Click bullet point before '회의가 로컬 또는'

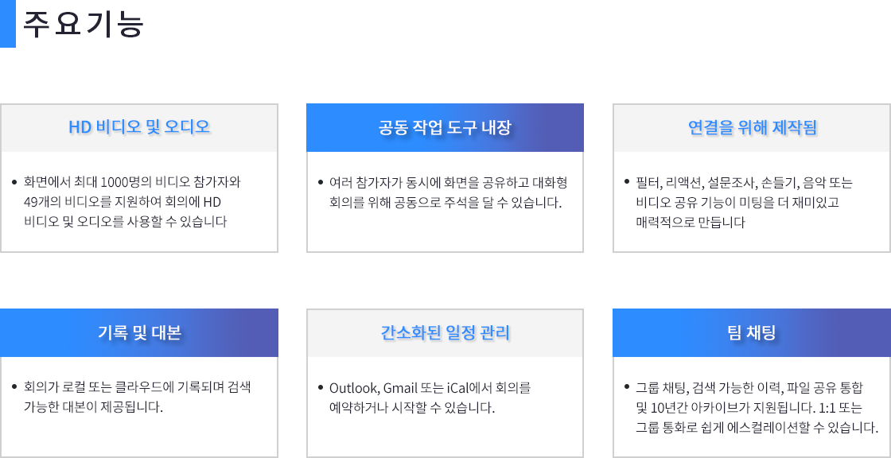pos(14,387)
